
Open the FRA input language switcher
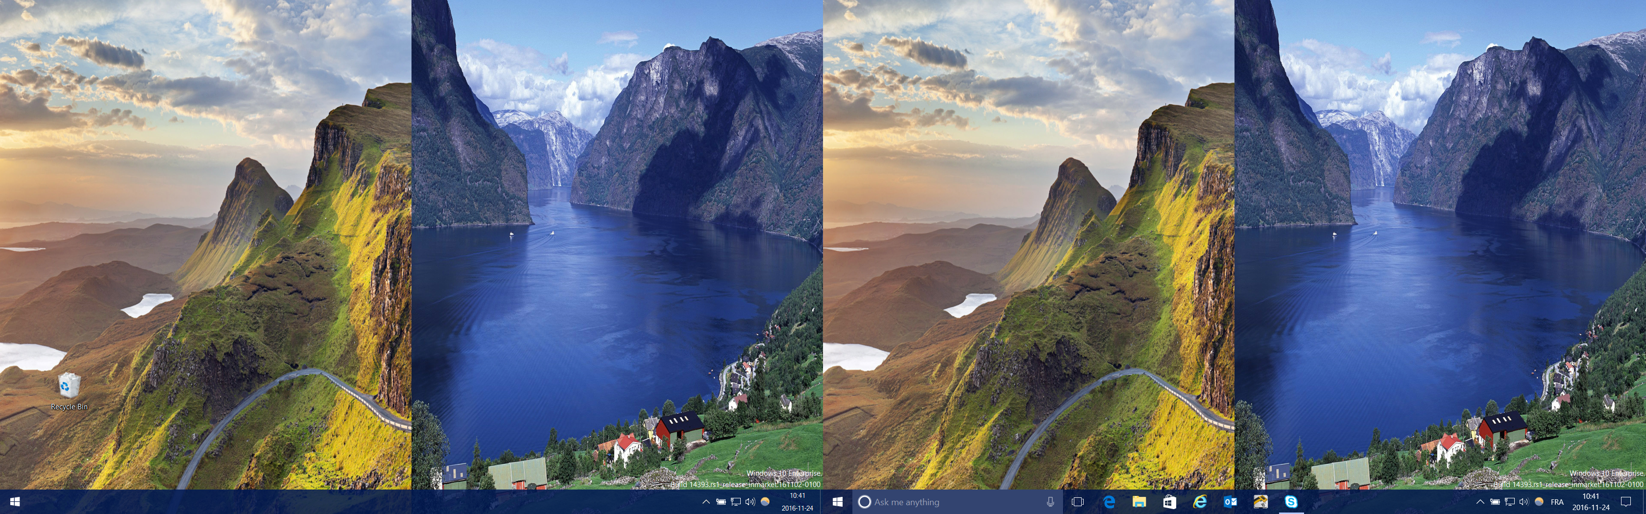(1557, 503)
